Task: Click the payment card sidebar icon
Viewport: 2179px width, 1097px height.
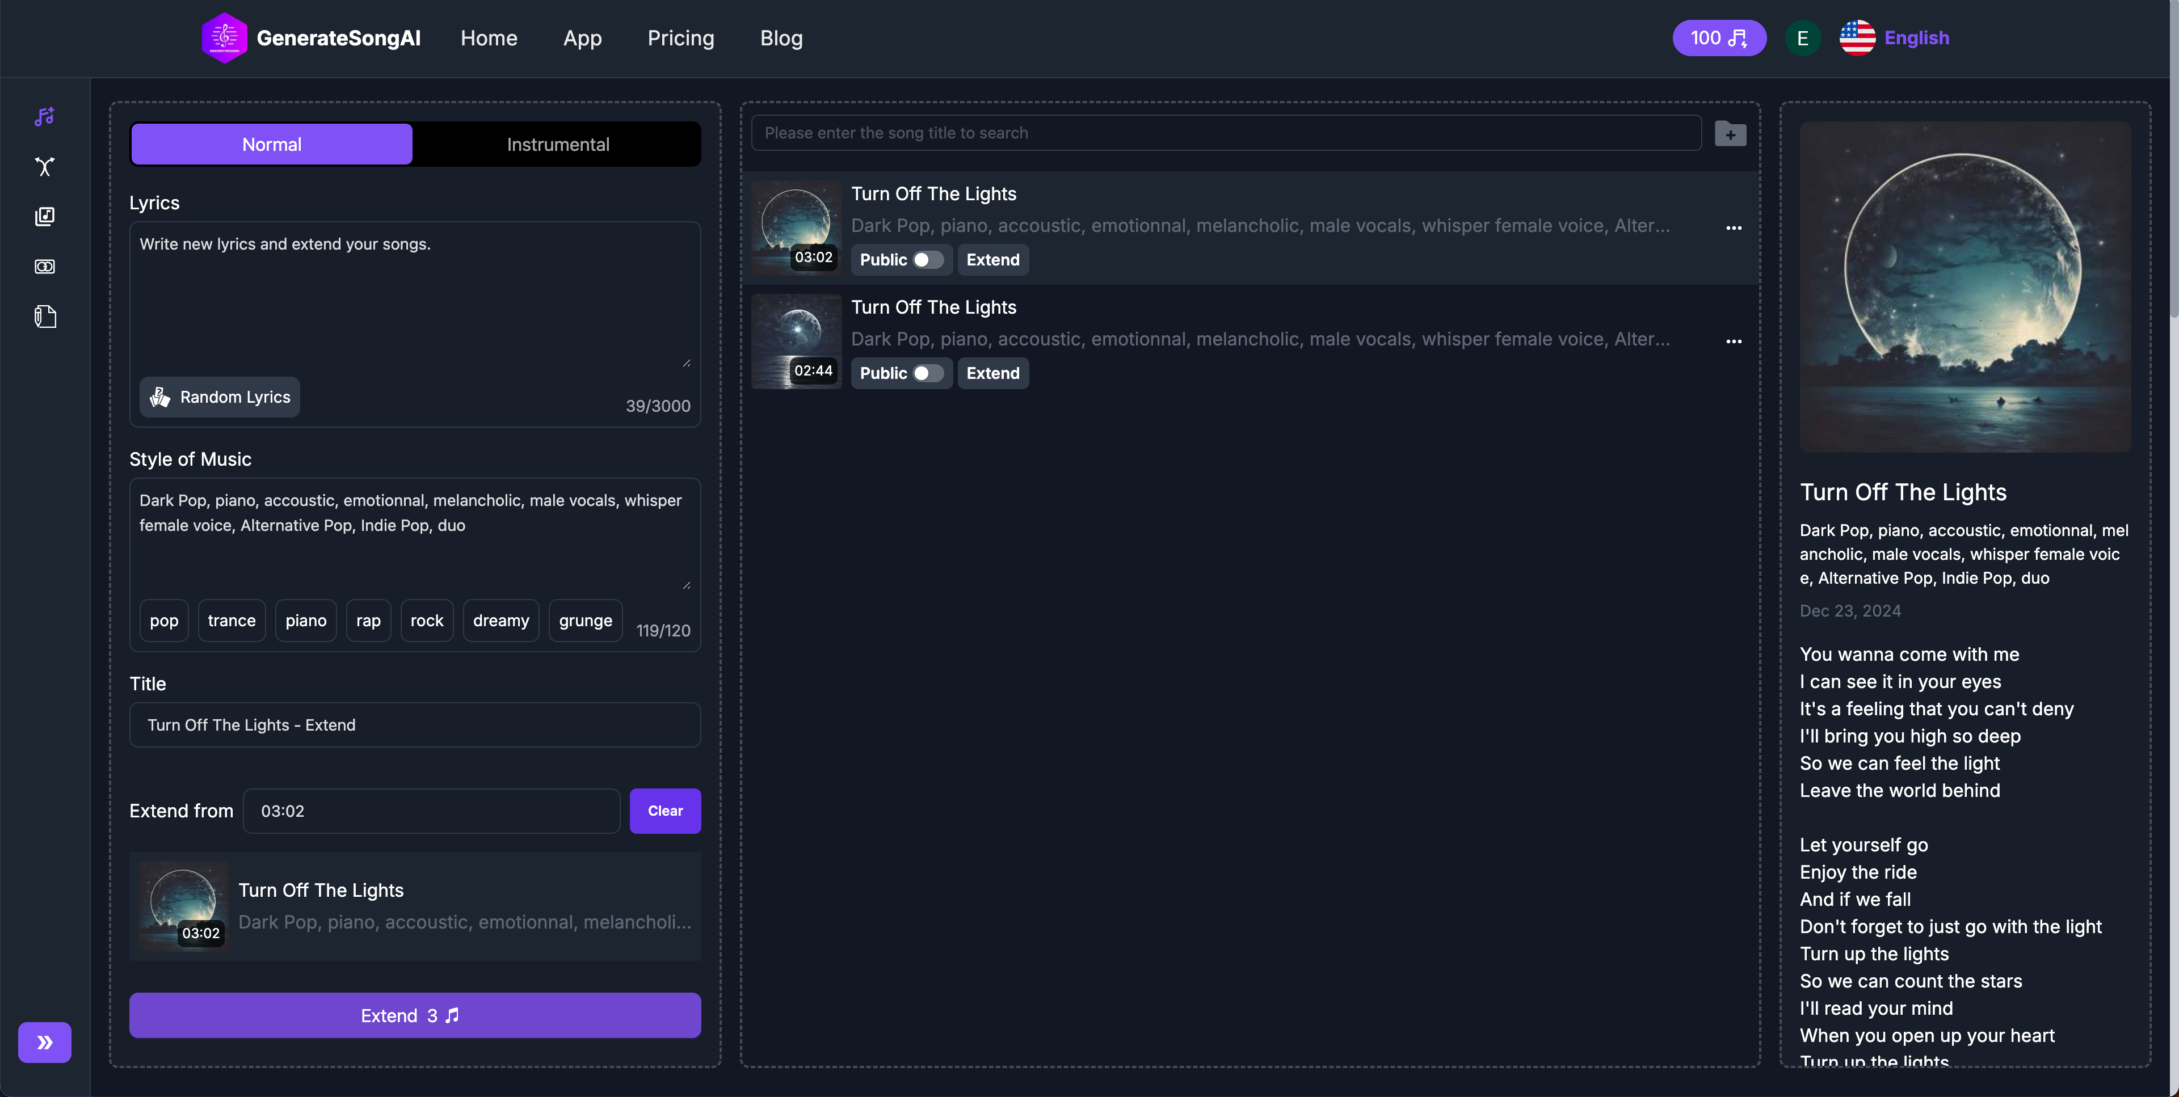Action: 45,267
